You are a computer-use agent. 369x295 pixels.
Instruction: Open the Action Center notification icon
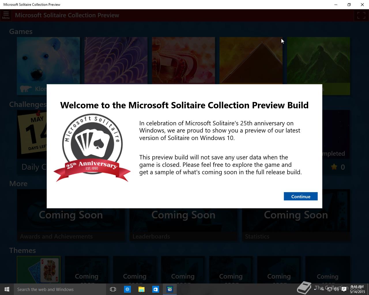344,289
